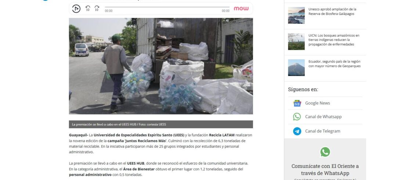
Task: Open UICN bosques amazónicos article
Action: pos(334,40)
